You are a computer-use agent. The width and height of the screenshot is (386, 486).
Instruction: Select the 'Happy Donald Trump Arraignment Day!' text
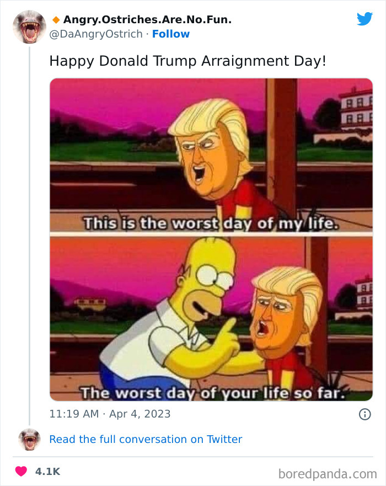pos(188,61)
